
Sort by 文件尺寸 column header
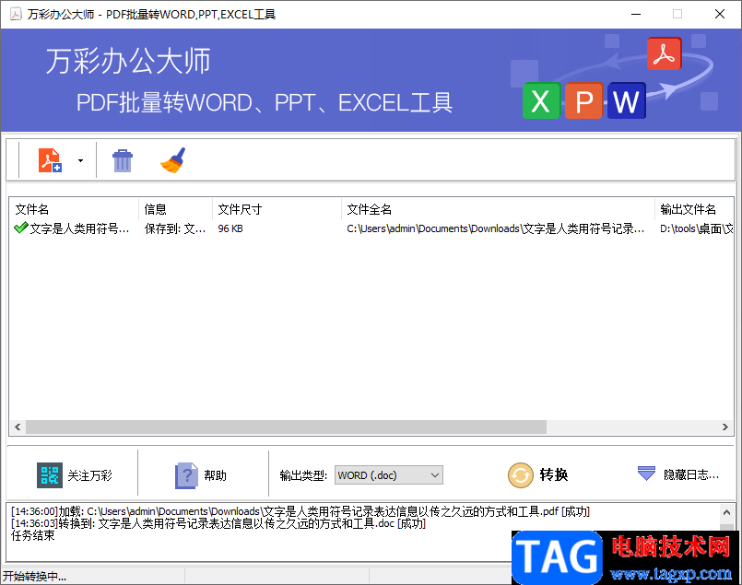pyautogui.click(x=277, y=209)
